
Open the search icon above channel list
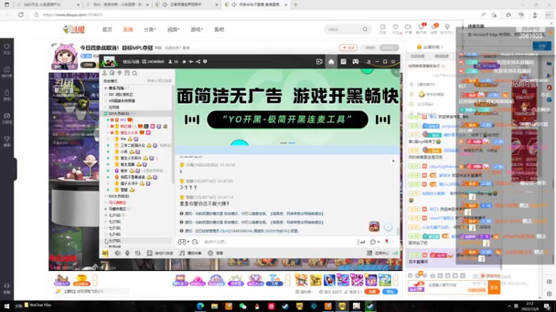[135, 73]
